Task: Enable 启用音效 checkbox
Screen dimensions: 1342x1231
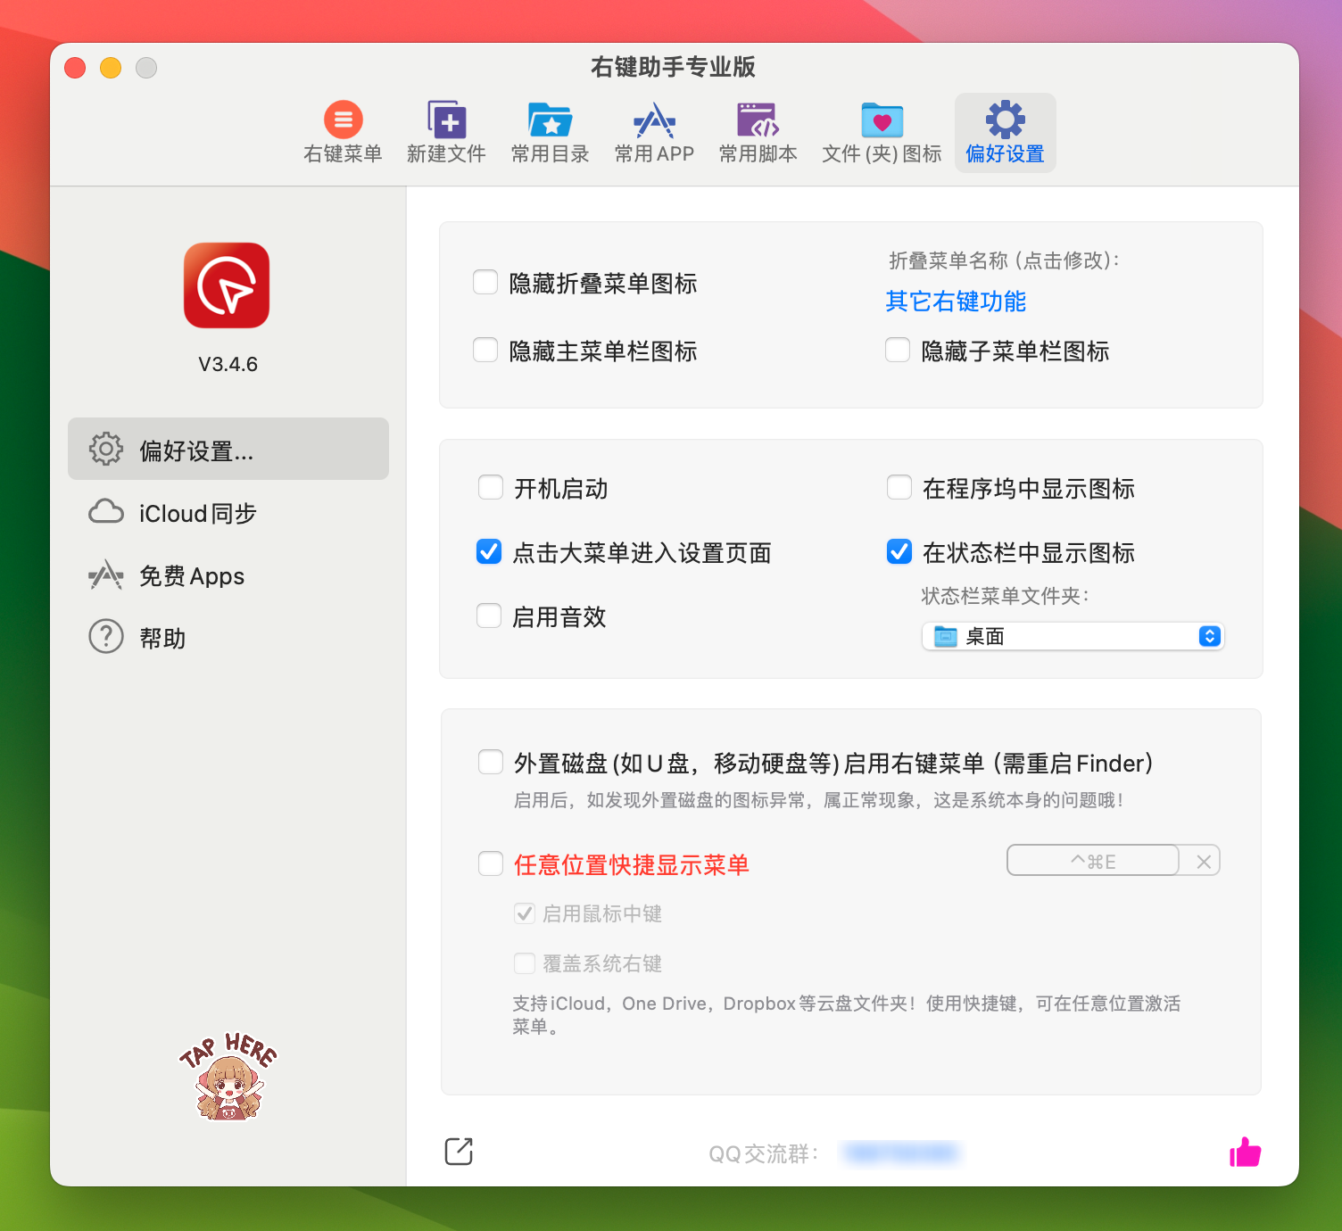Action: tap(489, 615)
